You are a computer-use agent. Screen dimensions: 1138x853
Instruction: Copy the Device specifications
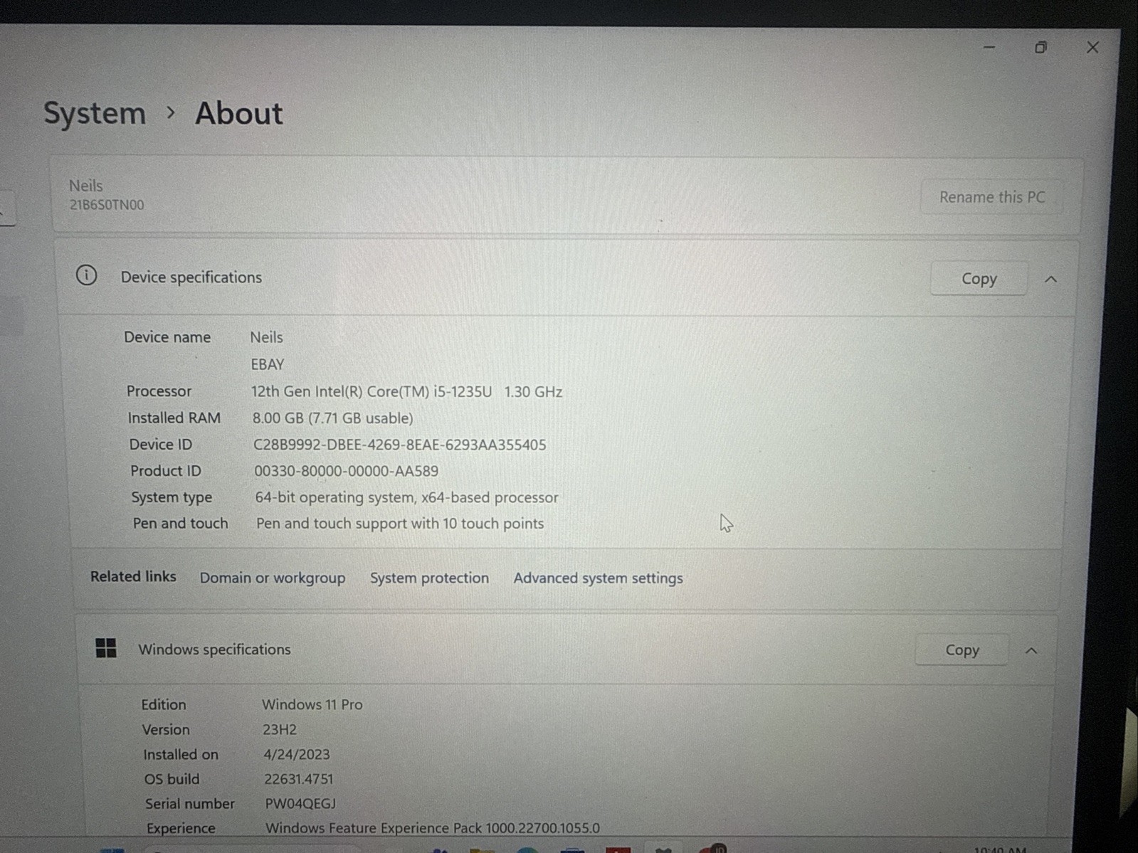pos(979,279)
